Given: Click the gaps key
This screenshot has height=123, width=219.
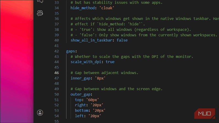Looking at the screenshot, I should click(71, 51).
